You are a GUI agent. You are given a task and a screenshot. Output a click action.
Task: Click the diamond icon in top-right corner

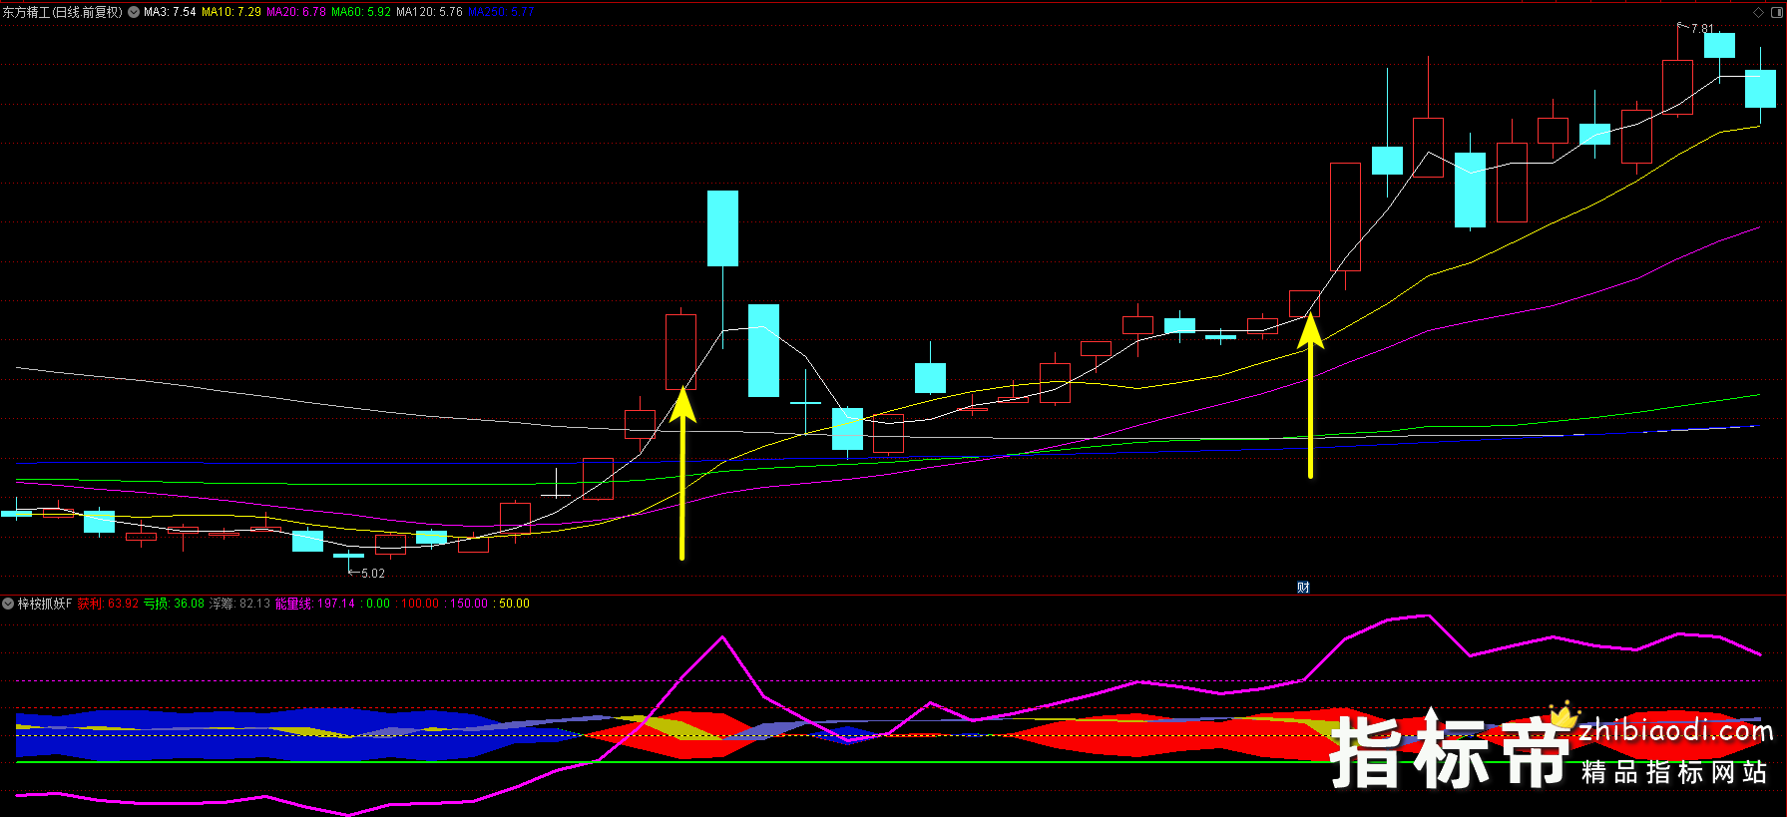(1758, 12)
